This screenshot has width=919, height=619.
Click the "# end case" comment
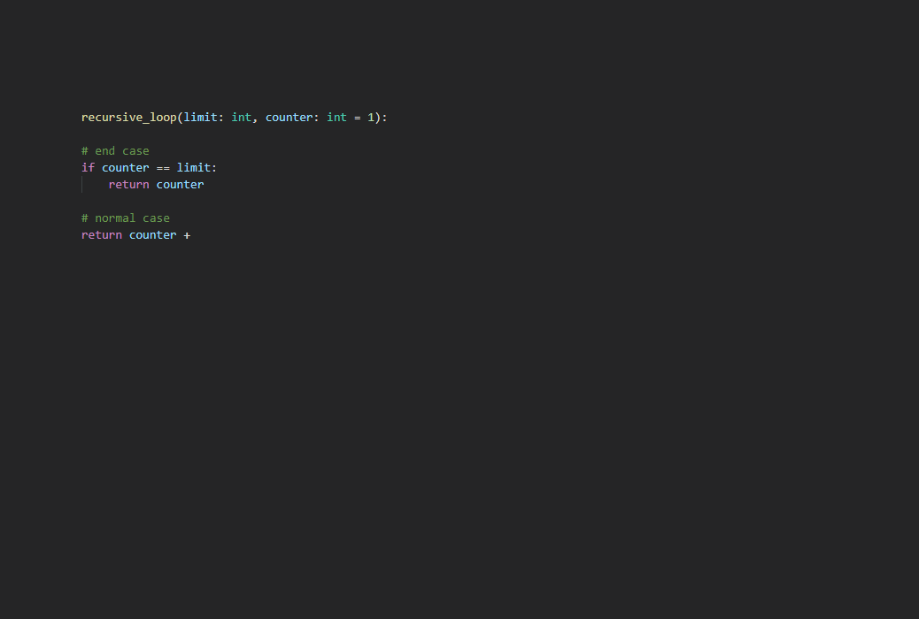pos(115,151)
